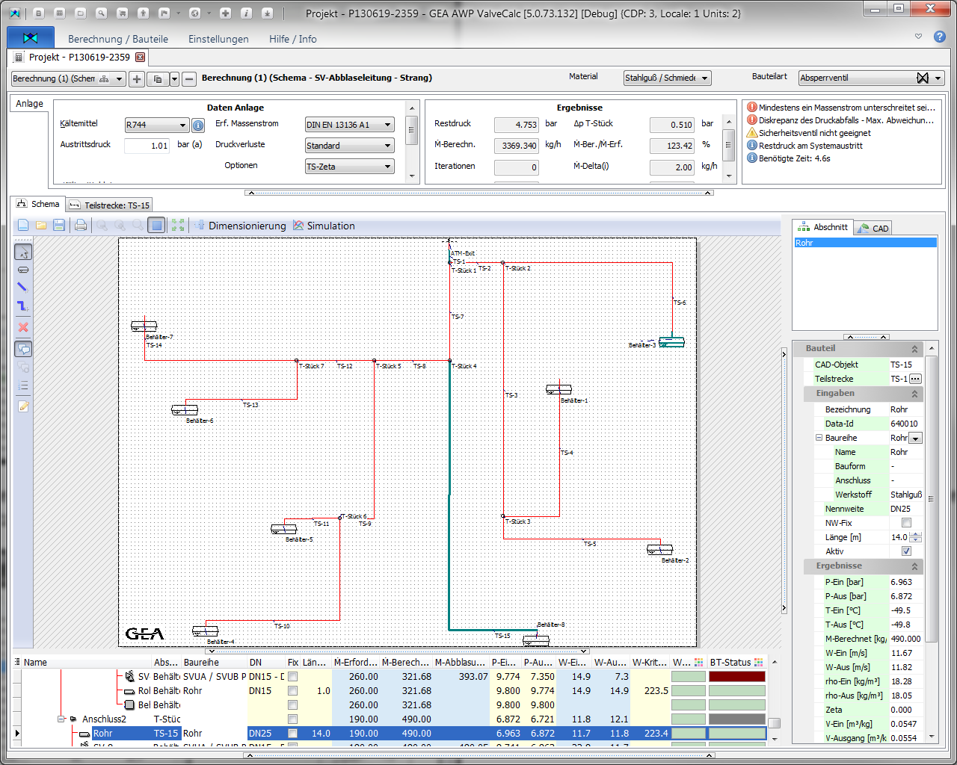
Task: Open a schema file with folder icon
Action: 41,226
